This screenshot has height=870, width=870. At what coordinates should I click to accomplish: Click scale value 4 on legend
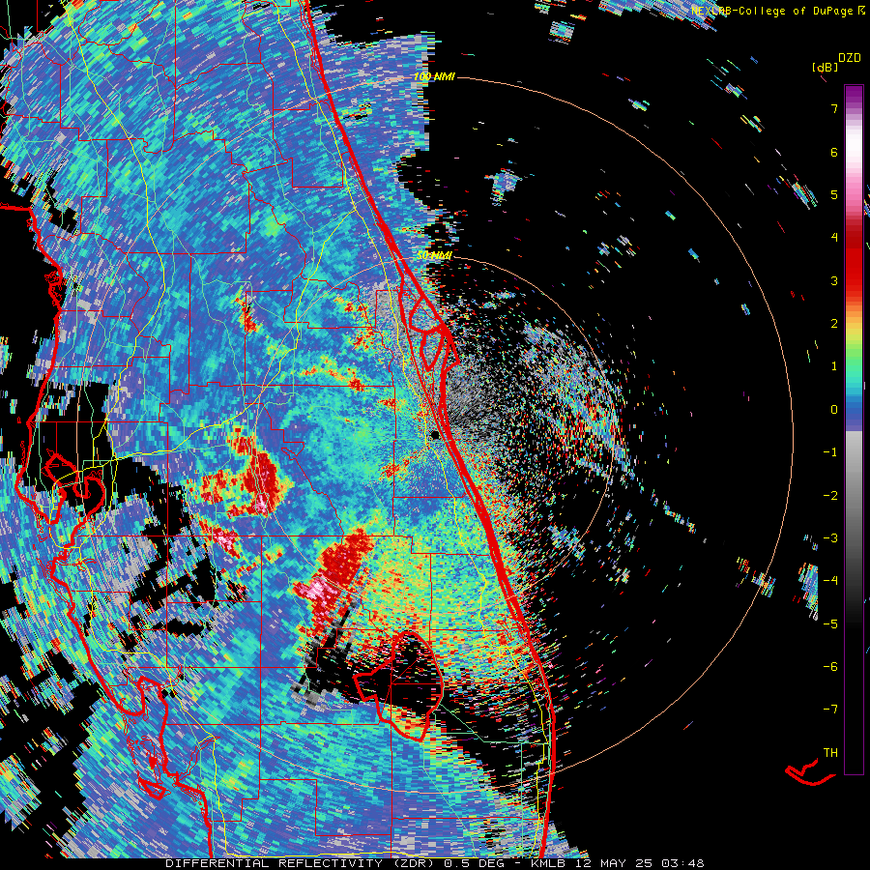click(834, 238)
